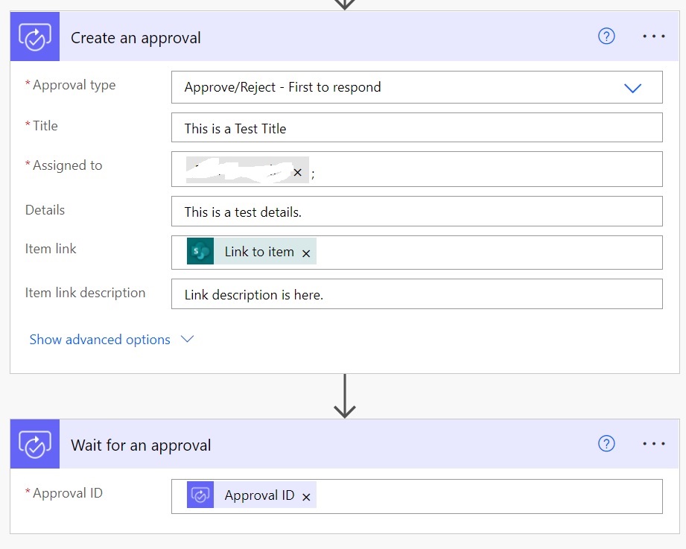Image resolution: width=686 pixels, height=549 pixels.
Task: Open the Approval type dropdown
Action: tap(632, 88)
